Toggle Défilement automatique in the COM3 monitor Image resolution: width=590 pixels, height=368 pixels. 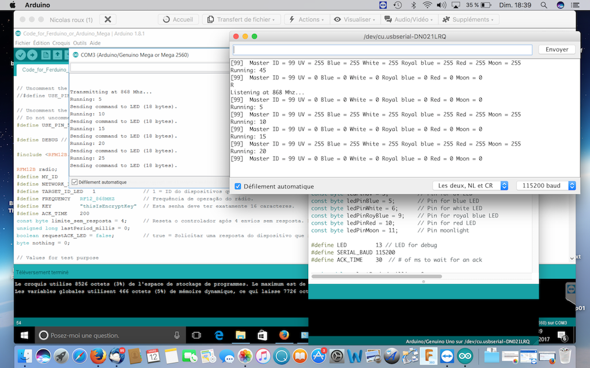click(74, 182)
